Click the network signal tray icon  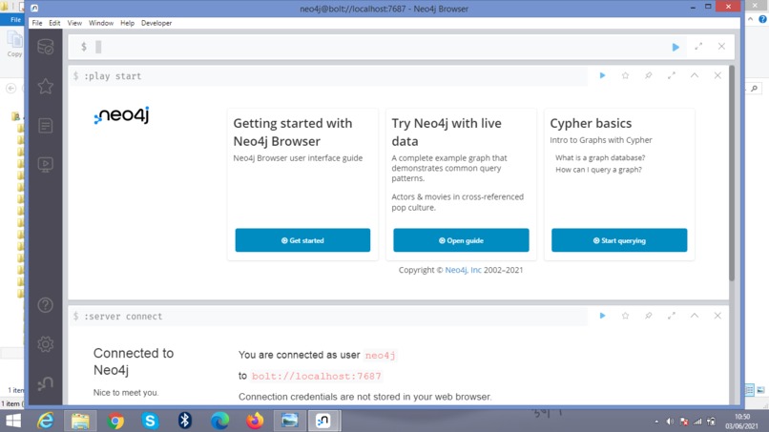pyautogui.click(x=697, y=422)
